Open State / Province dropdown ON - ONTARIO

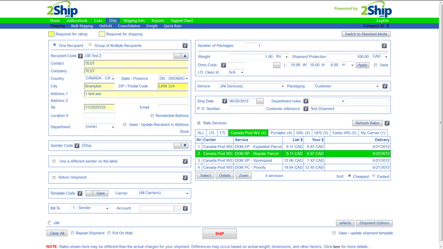coord(173,79)
